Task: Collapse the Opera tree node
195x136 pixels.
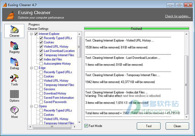Action: 32,106
